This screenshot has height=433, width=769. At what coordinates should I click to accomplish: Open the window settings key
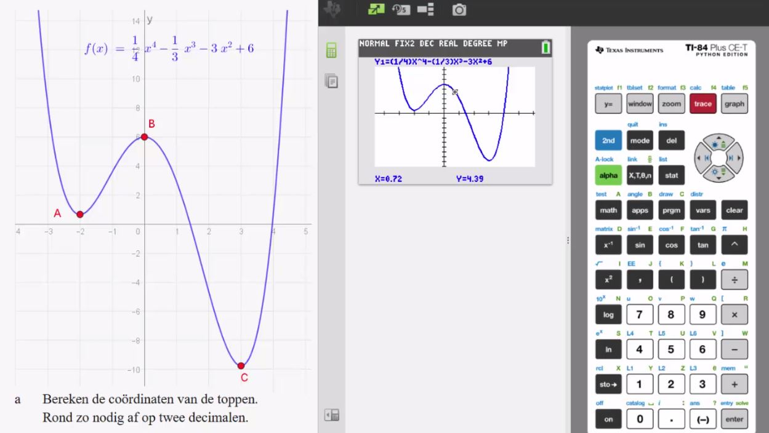click(x=640, y=104)
